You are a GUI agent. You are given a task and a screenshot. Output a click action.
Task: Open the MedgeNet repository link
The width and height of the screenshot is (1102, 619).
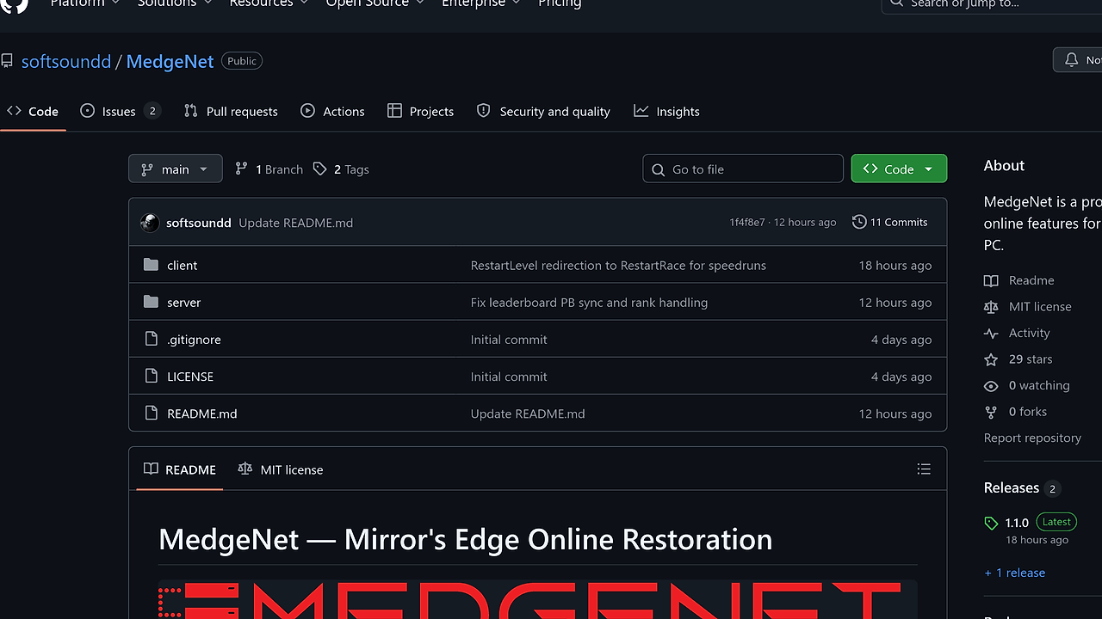pos(170,61)
